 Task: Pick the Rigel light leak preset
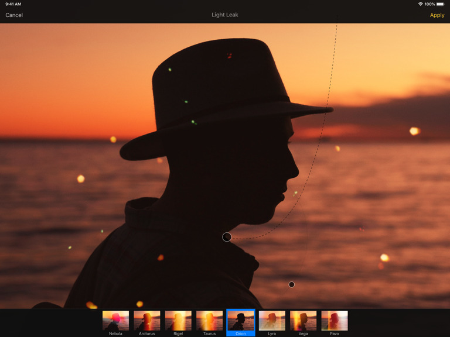coord(178,321)
